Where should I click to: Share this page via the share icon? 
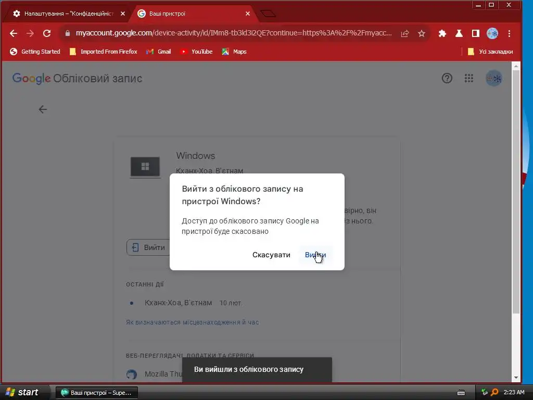tap(405, 33)
